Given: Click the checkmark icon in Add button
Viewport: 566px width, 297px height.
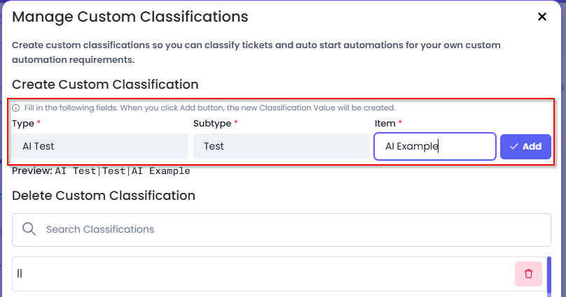Looking at the screenshot, I should 513,147.
